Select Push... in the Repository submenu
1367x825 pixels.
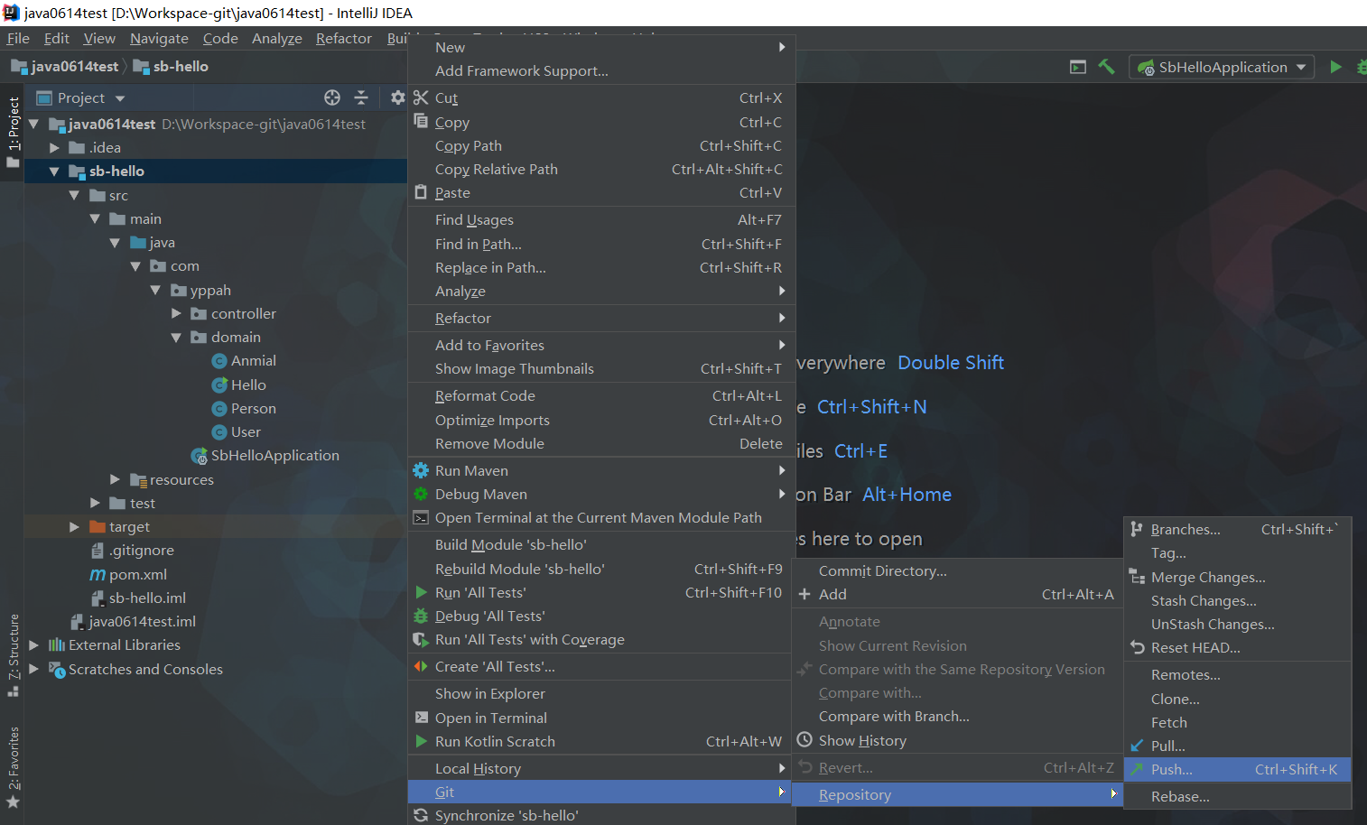pos(1171,770)
